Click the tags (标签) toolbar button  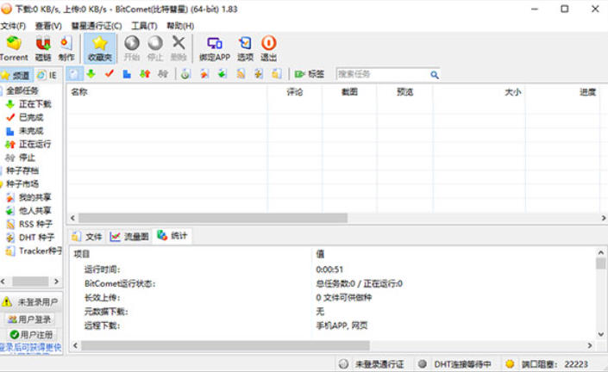(x=310, y=75)
